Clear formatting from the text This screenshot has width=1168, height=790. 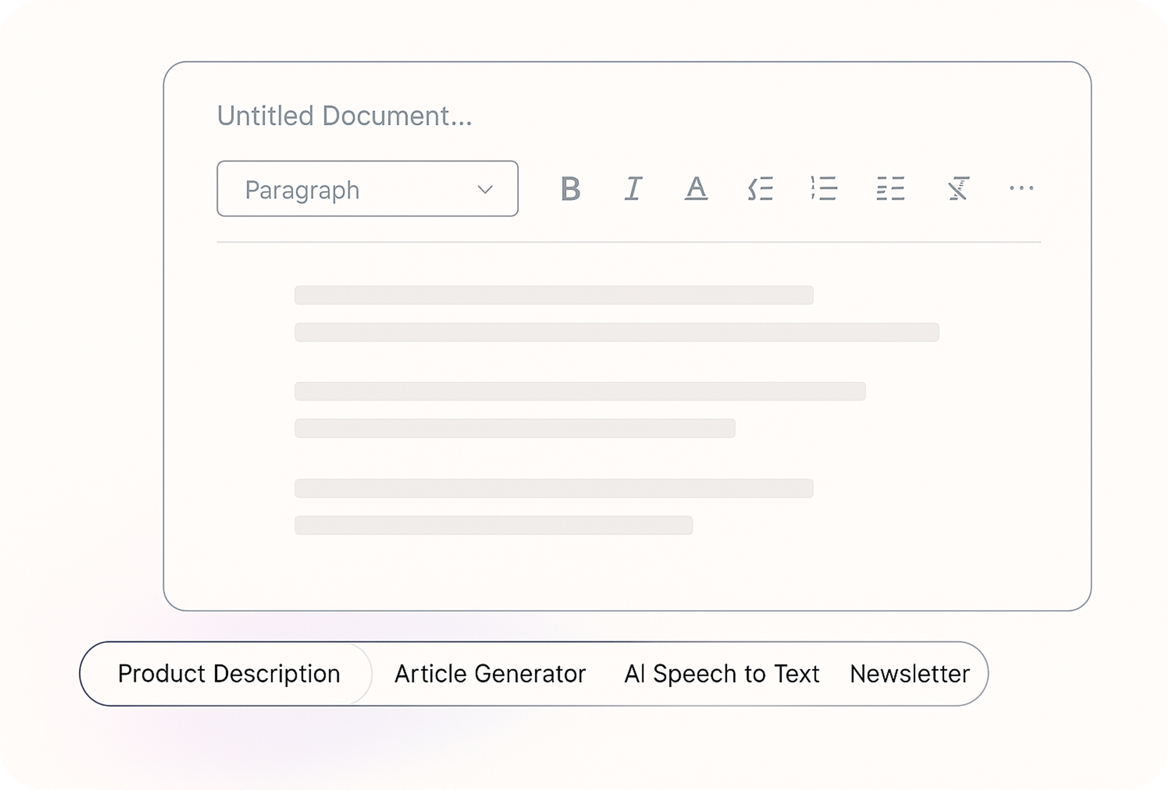(x=956, y=189)
